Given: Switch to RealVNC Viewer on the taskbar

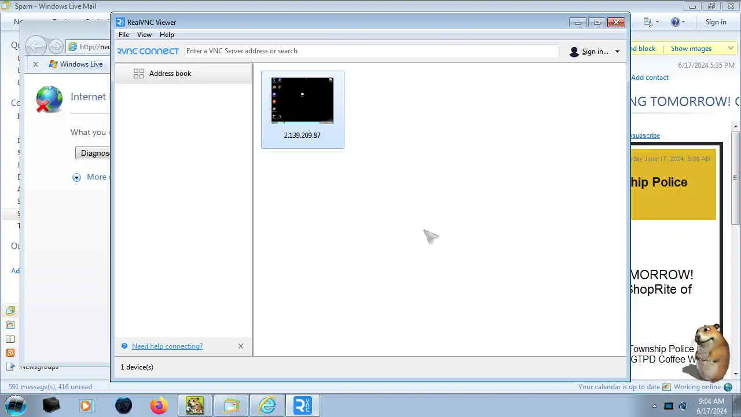Looking at the screenshot, I should (303, 405).
